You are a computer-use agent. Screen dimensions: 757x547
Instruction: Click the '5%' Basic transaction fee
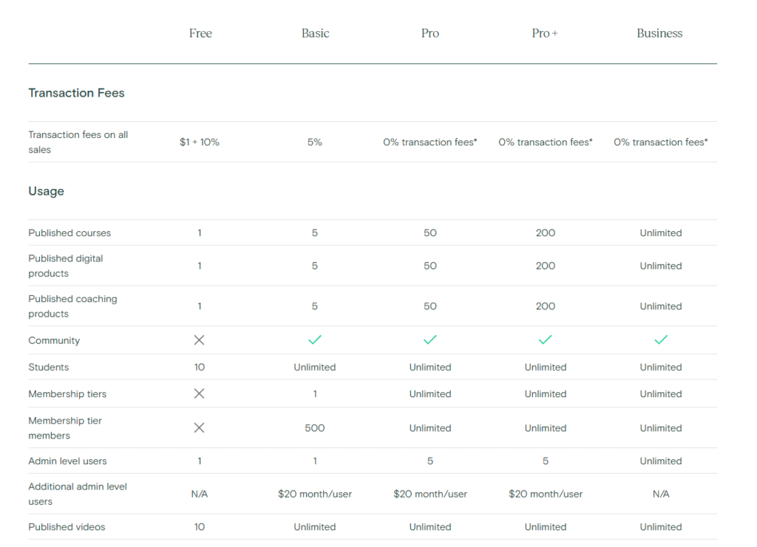[x=315, y=142]
